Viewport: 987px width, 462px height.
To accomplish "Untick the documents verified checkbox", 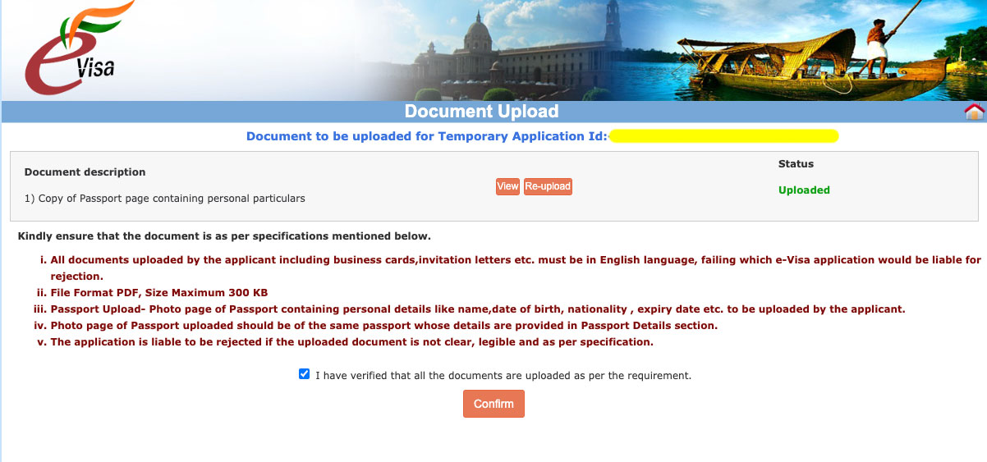I will [x=305, y=374].
